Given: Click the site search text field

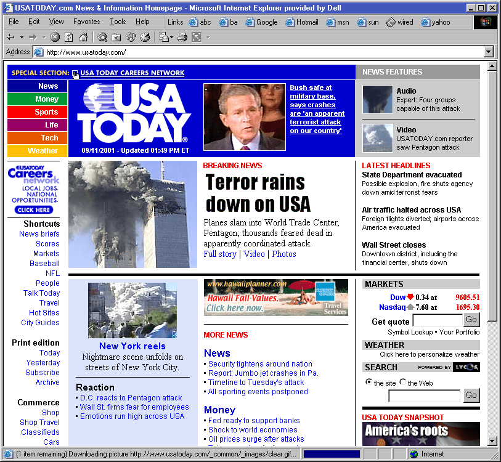Looking at the screenshot, I should (425, 396).
